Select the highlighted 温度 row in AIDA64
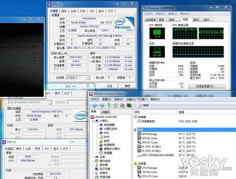 tap(185, 129)
